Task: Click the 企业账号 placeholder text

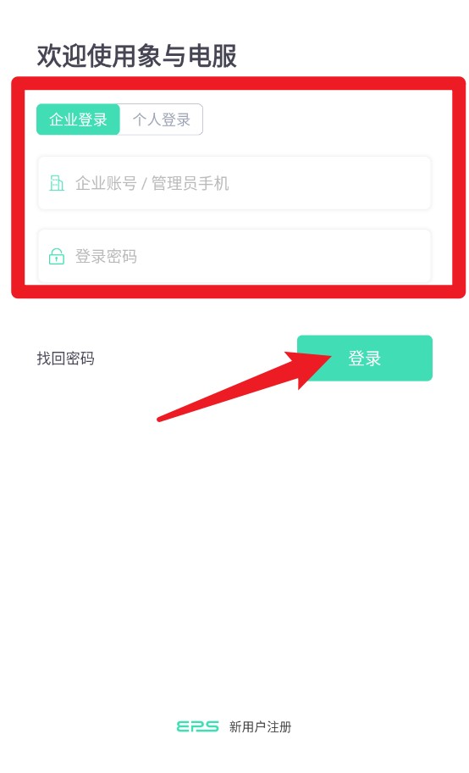Action: (x=106, y=183)
